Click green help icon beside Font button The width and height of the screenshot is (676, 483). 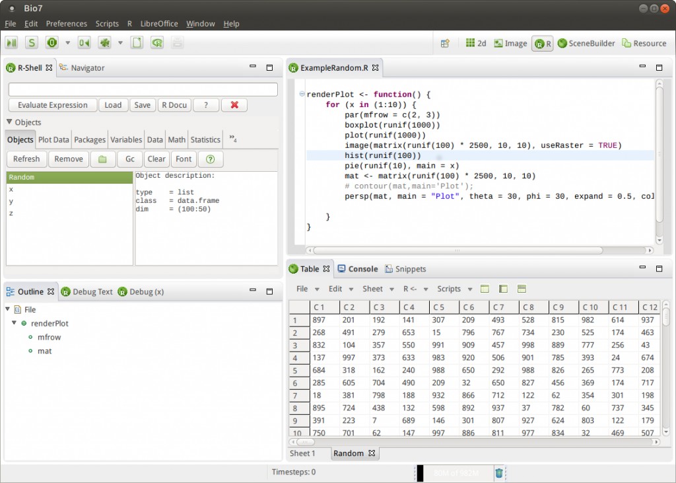211,159
